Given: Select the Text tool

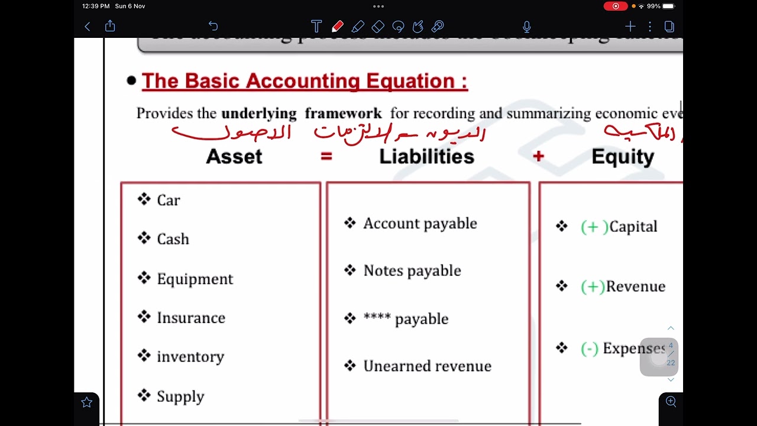Looking at the screenshot, I should tap(316, 27).
